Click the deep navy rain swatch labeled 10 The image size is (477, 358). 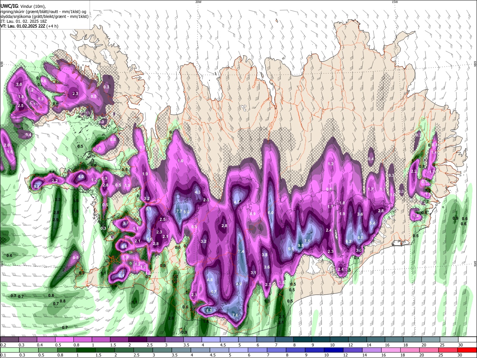[x=334, y=350]
